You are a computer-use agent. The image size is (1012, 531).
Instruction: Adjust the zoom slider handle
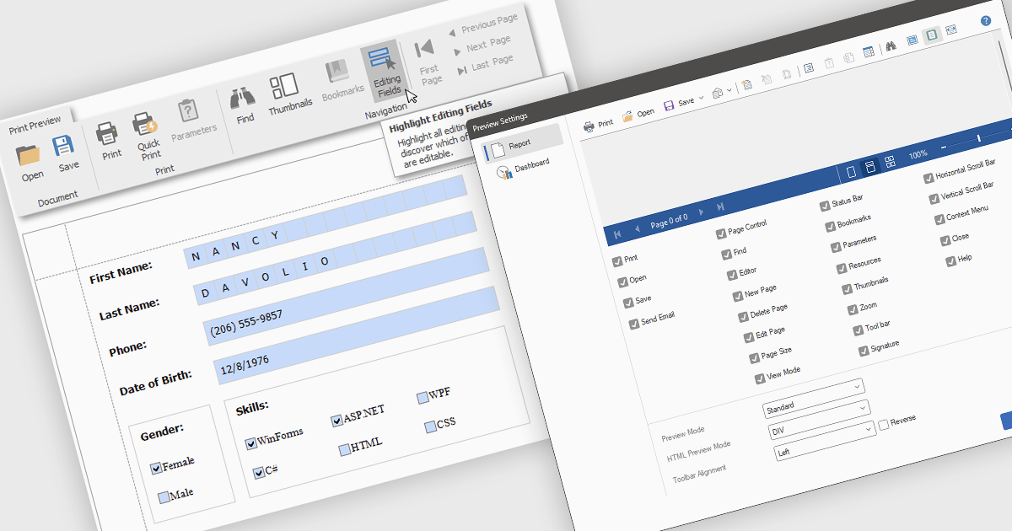click(978, 137)
